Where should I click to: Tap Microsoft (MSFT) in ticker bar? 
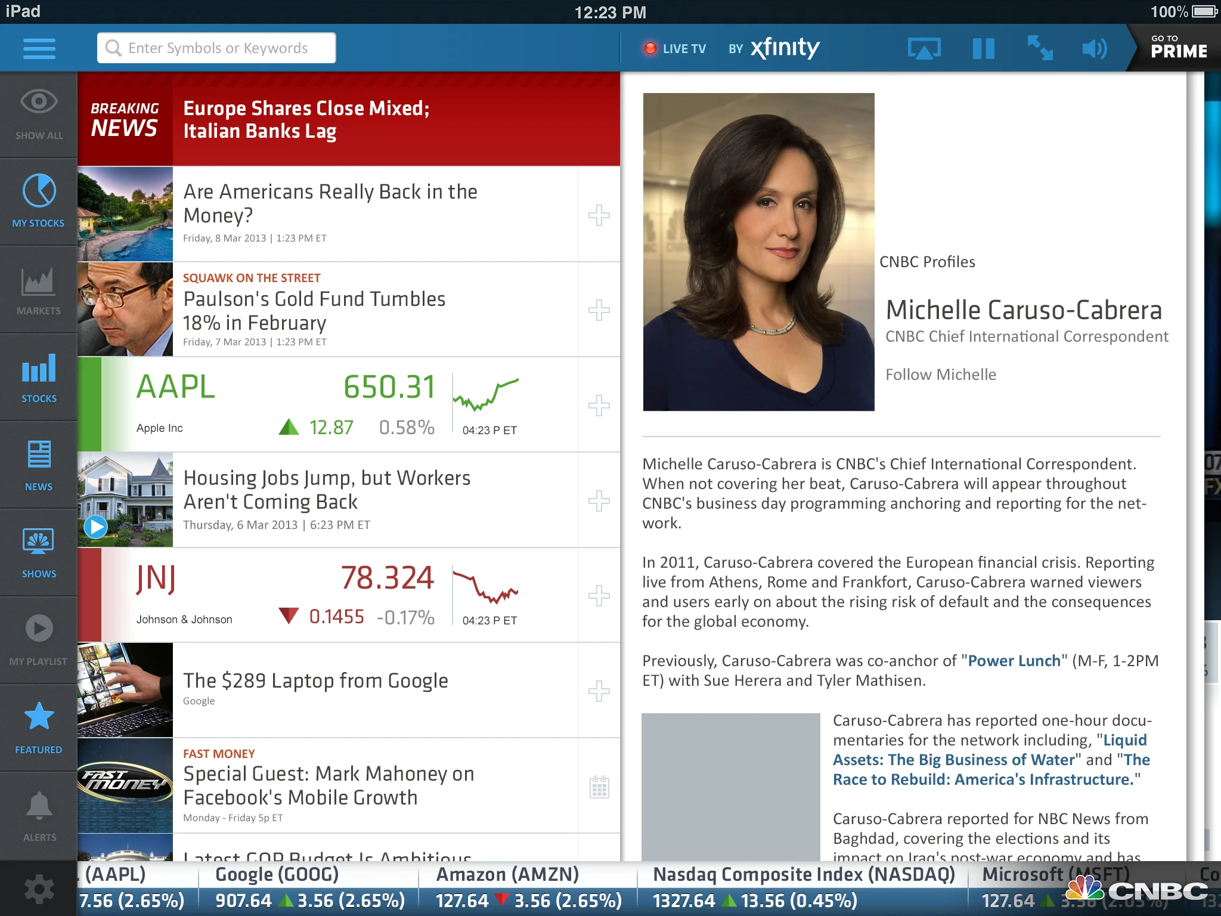pyautogui.click(x=1055, y=875)
